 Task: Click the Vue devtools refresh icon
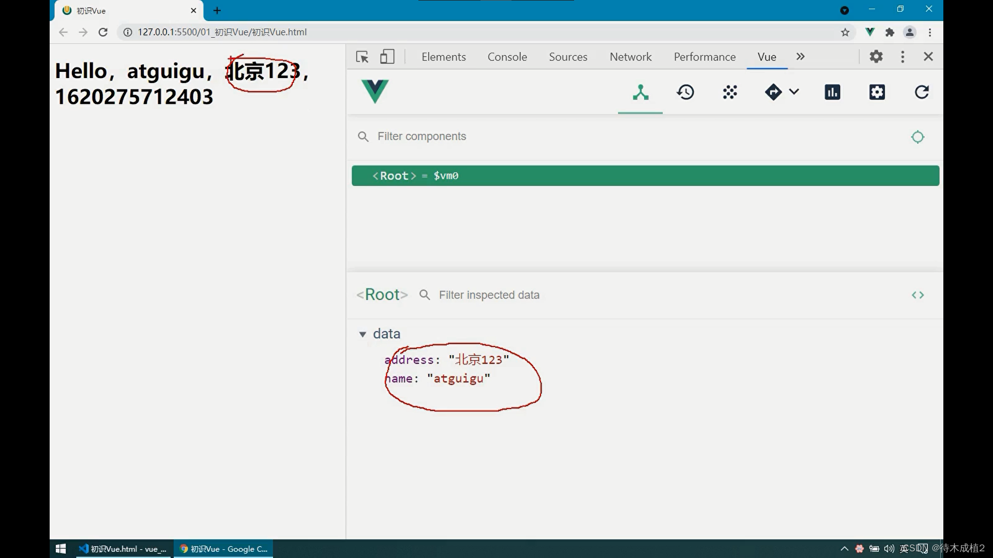click(x=922, y=92)
